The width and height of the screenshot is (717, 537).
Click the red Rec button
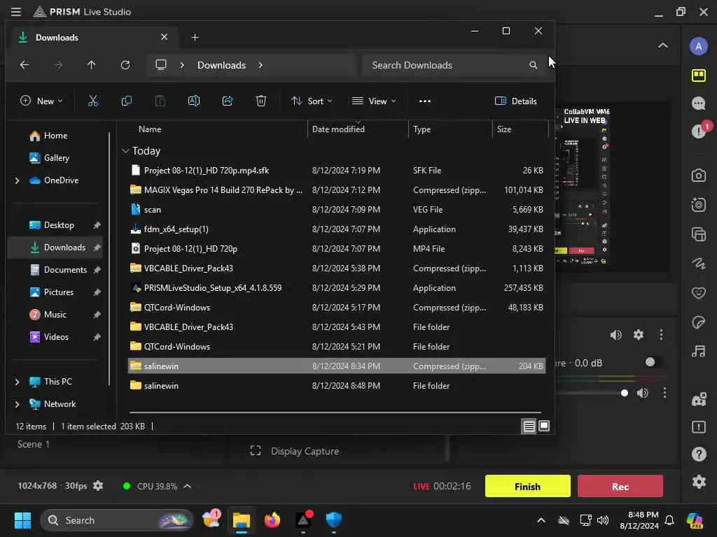(620, 486)
